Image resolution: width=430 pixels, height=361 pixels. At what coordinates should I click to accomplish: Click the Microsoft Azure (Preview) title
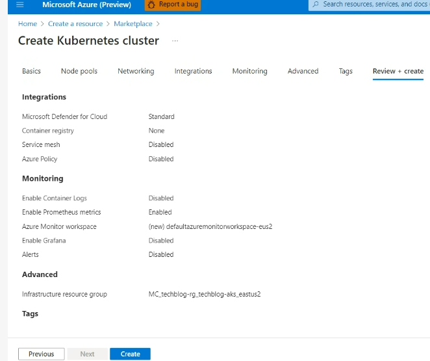86,5
